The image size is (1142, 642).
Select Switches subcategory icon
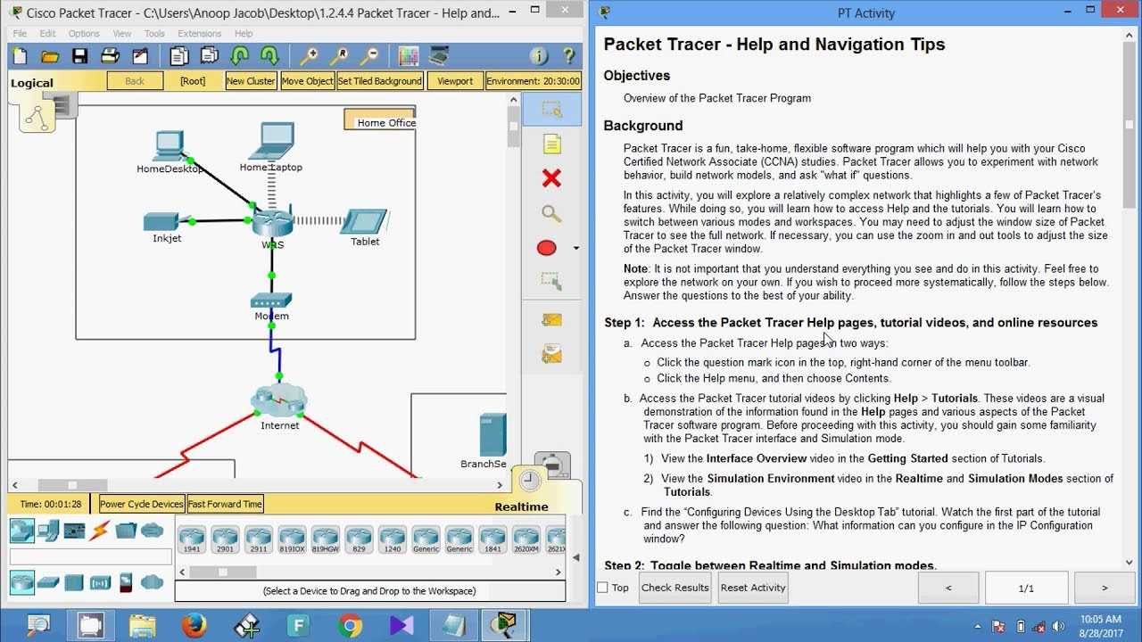[x=48, y=582]
